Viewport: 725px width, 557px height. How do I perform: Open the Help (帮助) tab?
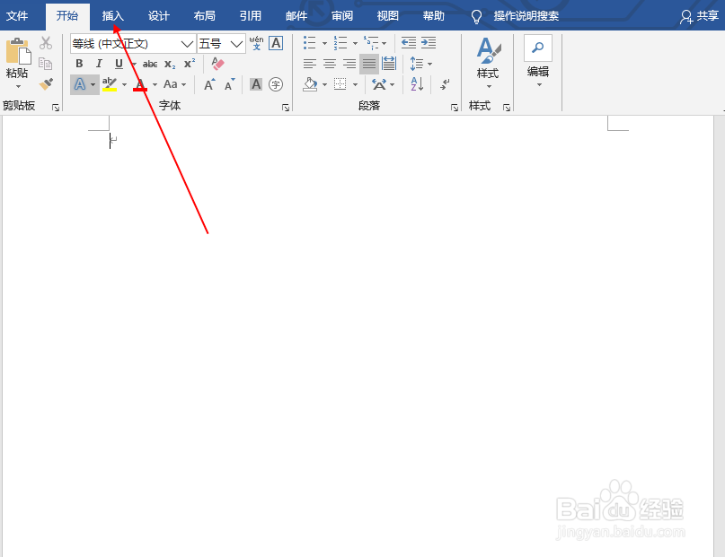(434, 16)
